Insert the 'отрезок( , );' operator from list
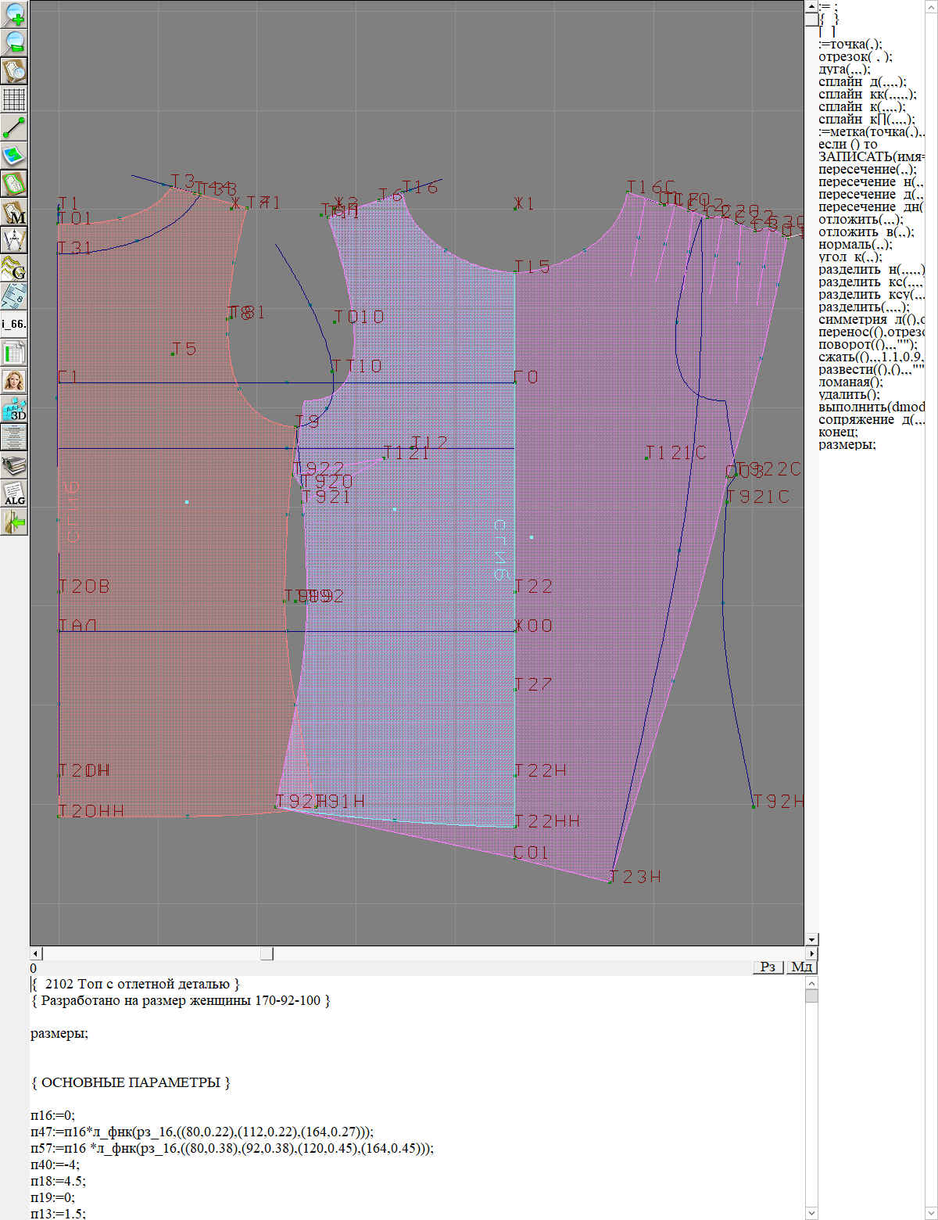The width and height of the screenshot is (938, 1220). (855, 57)
